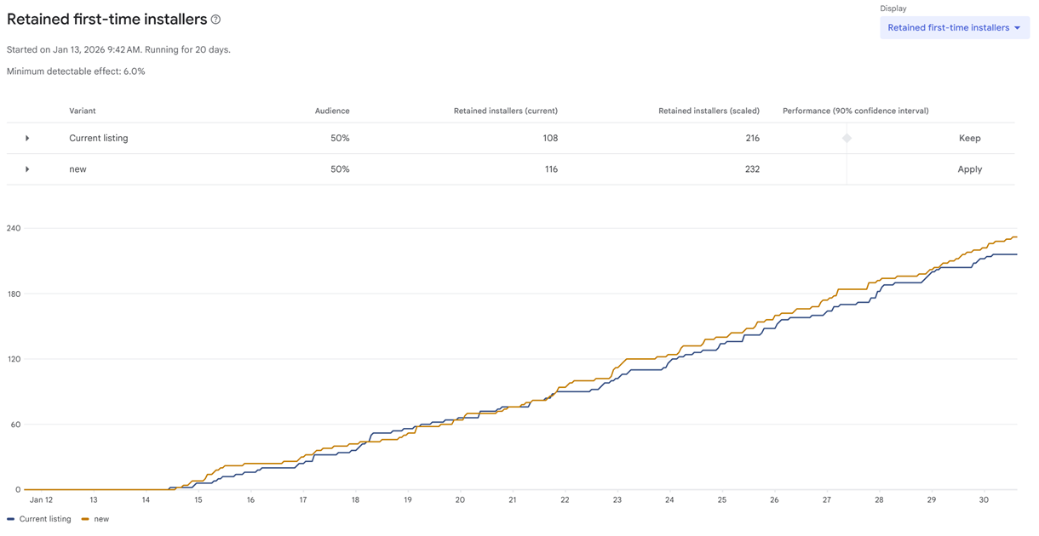Click Keep for Current listing
This screenshot has width=1039, height=536.
969,138
